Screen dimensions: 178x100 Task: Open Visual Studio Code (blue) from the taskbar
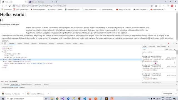[85, 99]
